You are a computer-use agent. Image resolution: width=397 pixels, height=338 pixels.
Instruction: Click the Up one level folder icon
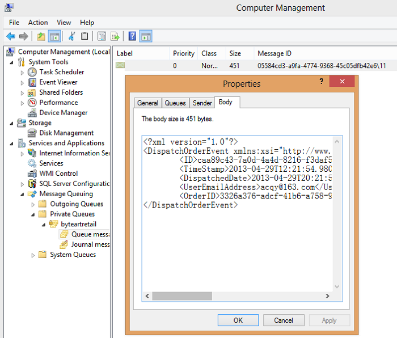tap(41, 36)
